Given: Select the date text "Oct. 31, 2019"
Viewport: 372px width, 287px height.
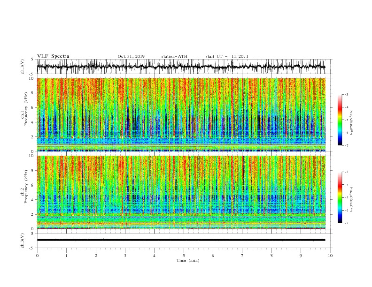Looking at the screenshot, I should 131,56.
